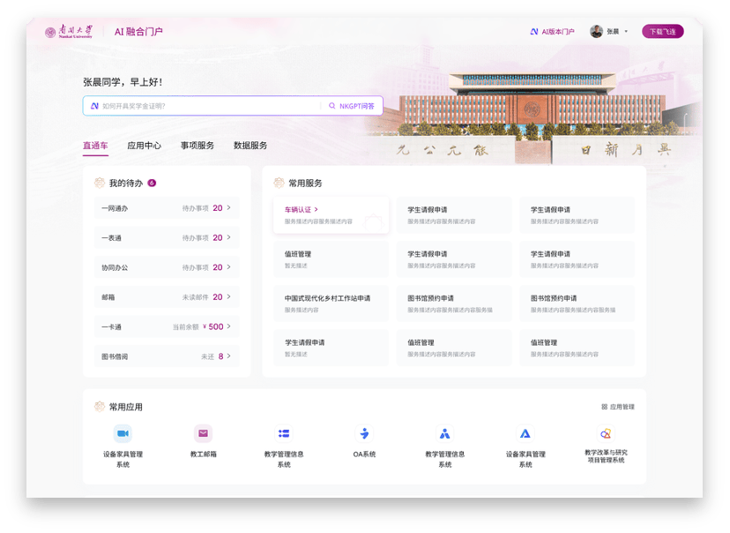Expand the 邮箱 row chevron

point(228,297)
